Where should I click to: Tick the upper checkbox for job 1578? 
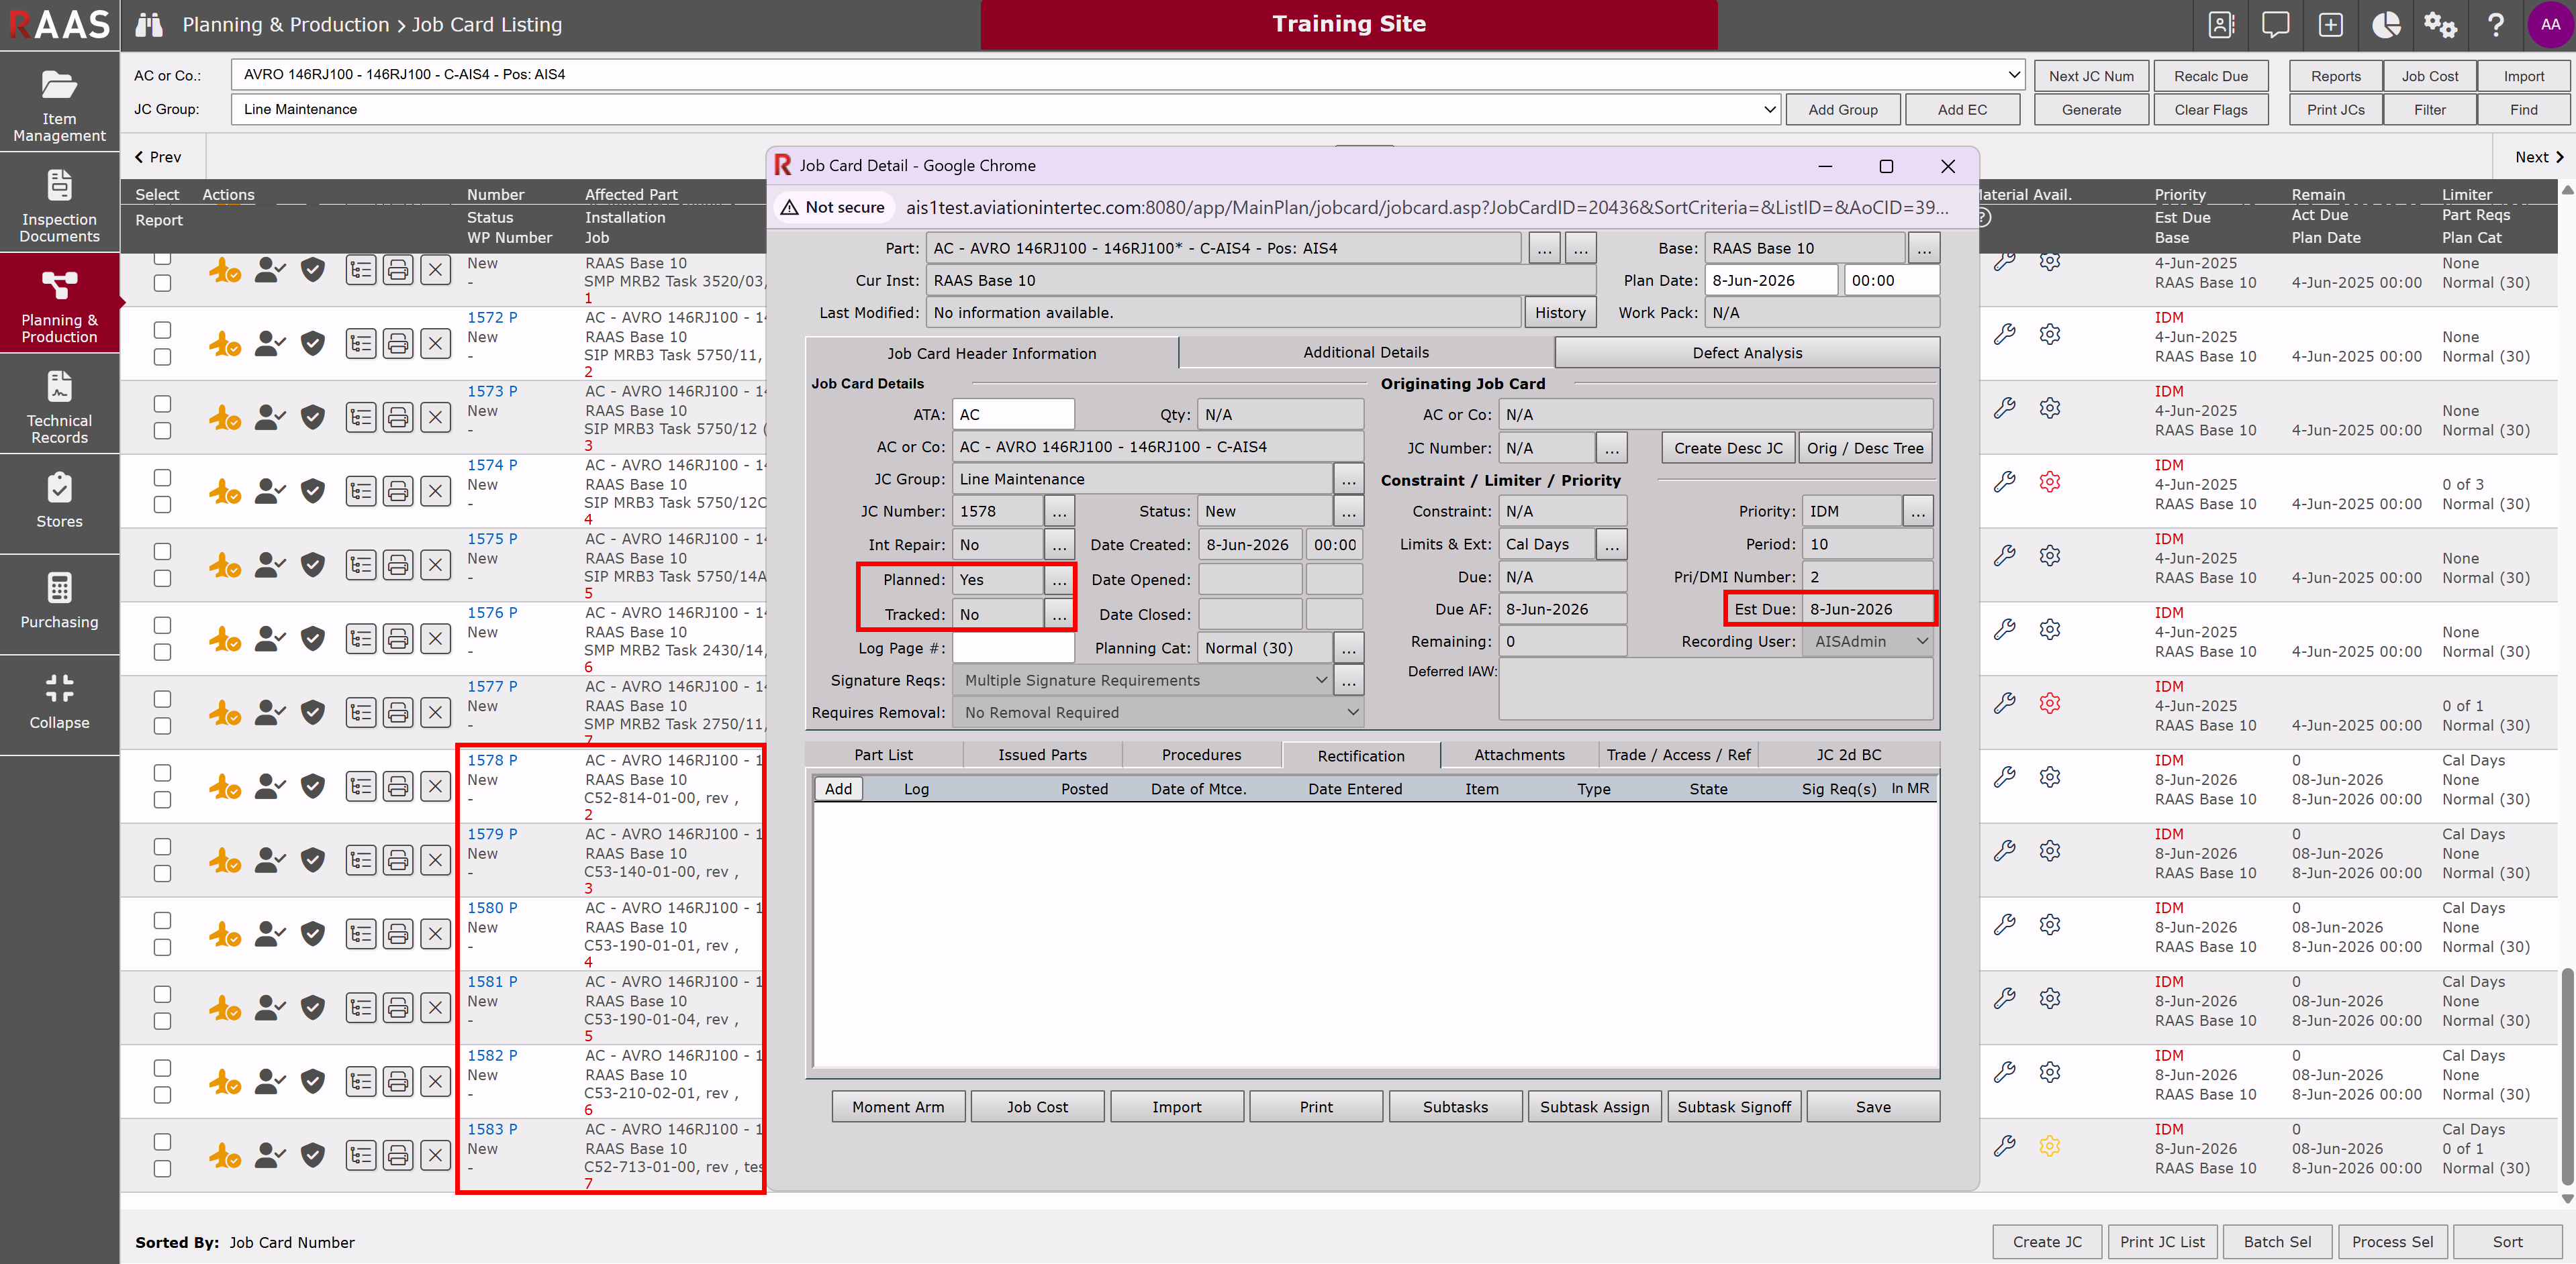point(162,772)
